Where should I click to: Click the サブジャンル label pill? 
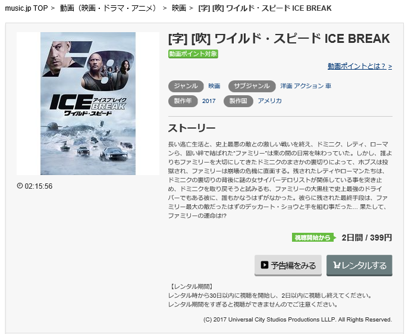tap(252, 86)
